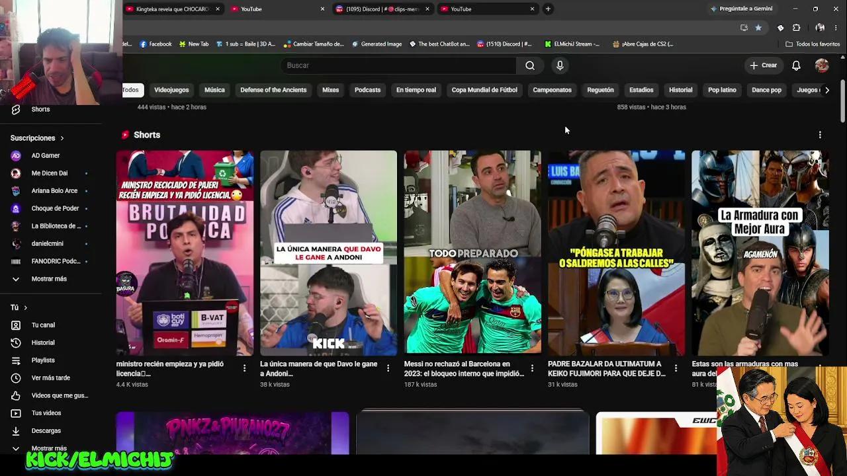This screenshot has height=476, width=847.
Task: Select the Podcasts filter chip
Action: pyautogui.click(x=367, y=90)
